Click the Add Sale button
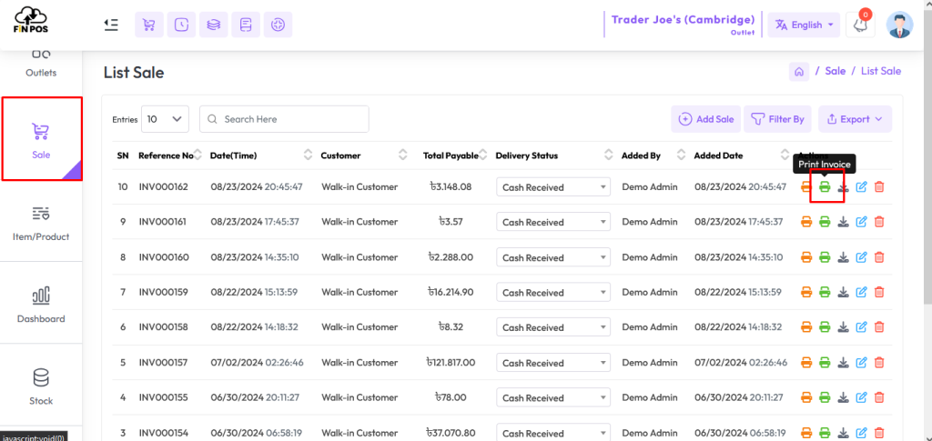The image size is (932, 441). click(x=706, y=119)
